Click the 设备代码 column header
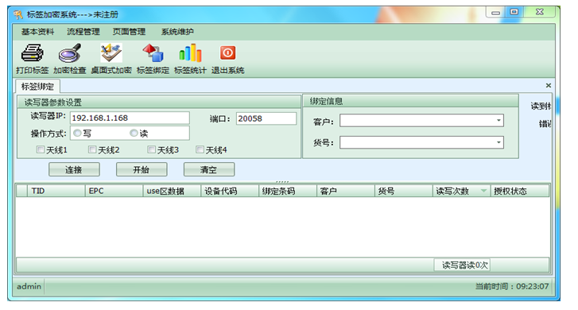This screenshot has height=310, width=578. pyautogui.click(x=230, y=191)
